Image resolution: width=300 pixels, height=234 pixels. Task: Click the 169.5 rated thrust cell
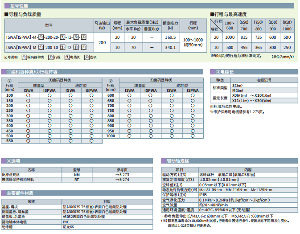click(170, 37)
